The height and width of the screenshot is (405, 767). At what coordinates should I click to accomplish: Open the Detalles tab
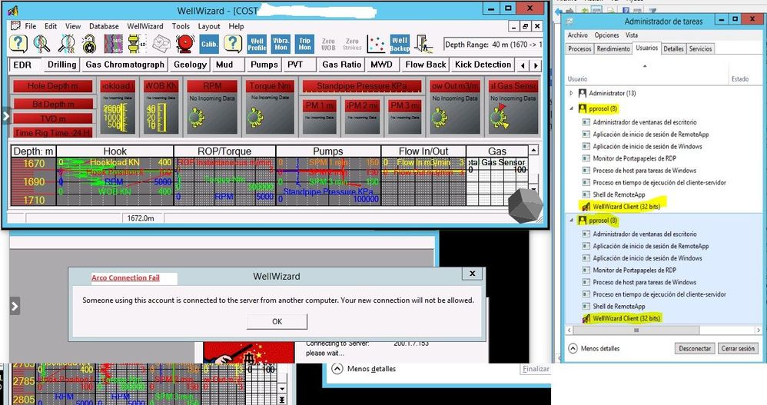[x=673, y=48]
